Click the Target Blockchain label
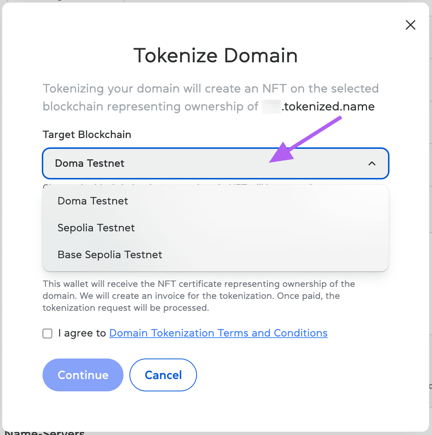 pyautogui.click(x=87, y=135)
